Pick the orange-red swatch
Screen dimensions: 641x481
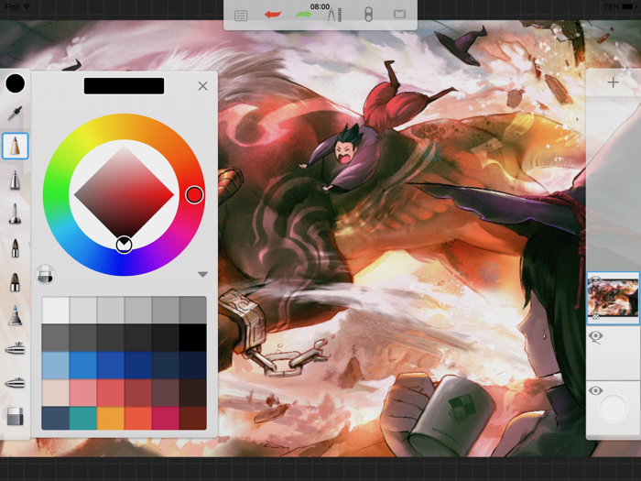137,418
